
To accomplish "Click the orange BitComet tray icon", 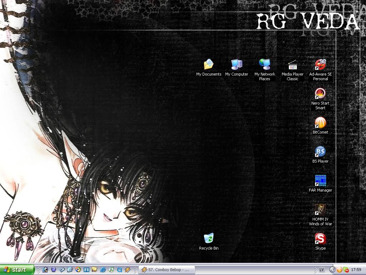I will point(339,270).
